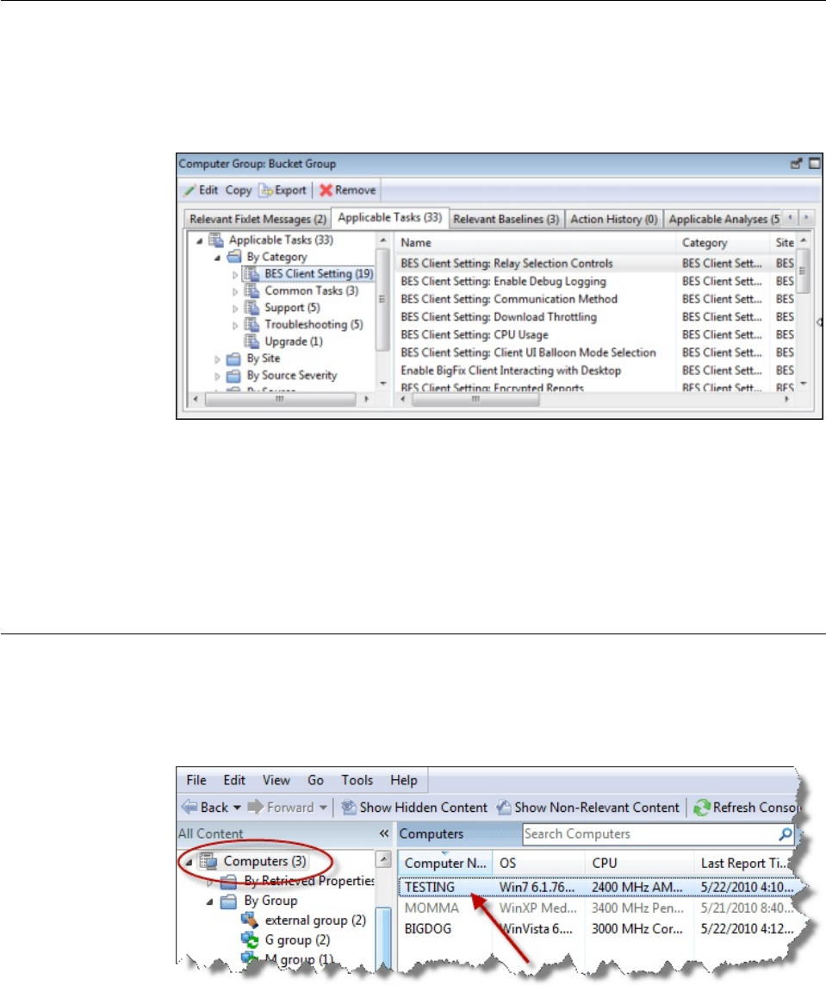Viewport: 826px width, 986px height.
Task: Open the Tools menu
Action: 357,780
